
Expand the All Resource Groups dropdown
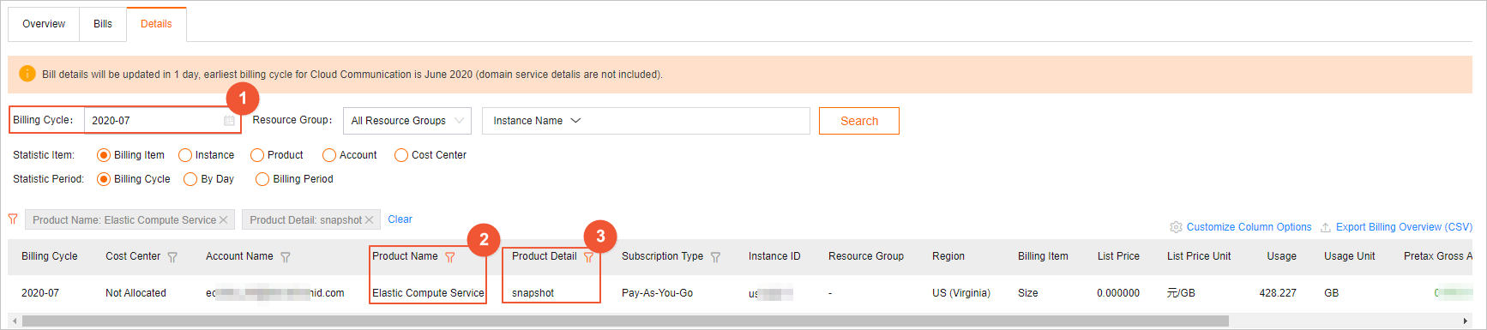pyautogui.click(x=407, y=121)
